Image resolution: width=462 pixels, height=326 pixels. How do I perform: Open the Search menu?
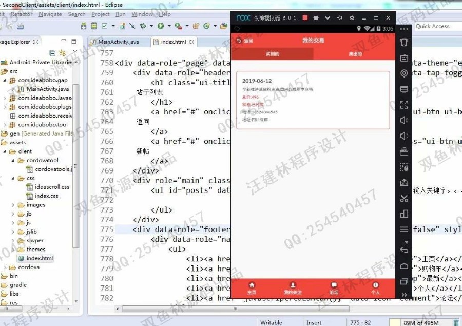(x=76, y=14)
